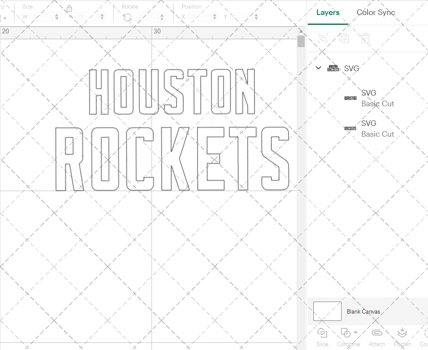Image resolution: width=428 pixels, height=350 pixels.
Task: Click the ROCKETS layer thumbnail
Action: (x=351, y=129)
